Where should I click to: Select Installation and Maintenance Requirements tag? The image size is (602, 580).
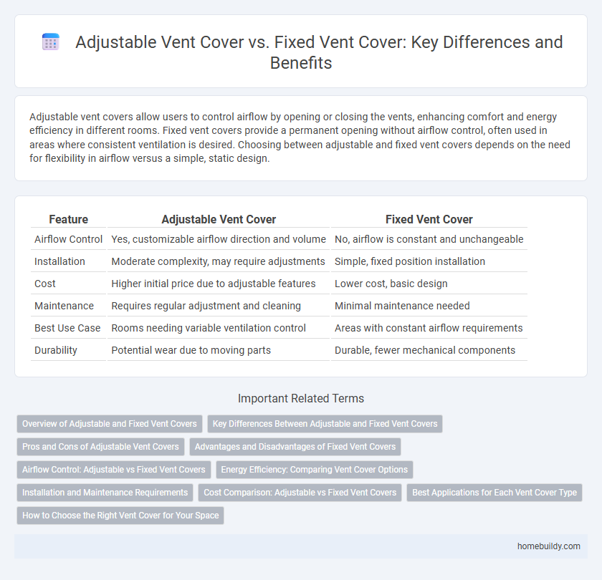[105, 493]
